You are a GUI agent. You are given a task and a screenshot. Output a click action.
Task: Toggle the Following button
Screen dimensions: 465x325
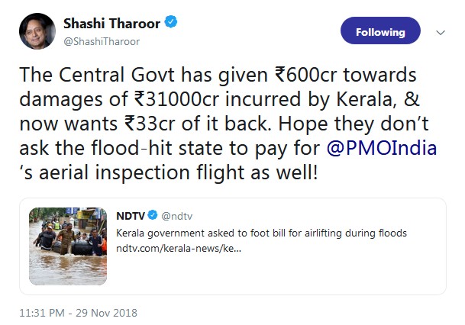pyautogui.click(x=380, y=31)
